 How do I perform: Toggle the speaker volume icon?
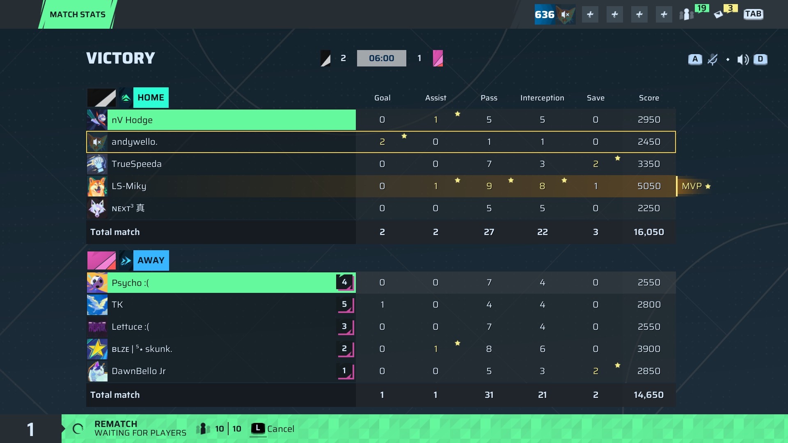pos(743,59)
